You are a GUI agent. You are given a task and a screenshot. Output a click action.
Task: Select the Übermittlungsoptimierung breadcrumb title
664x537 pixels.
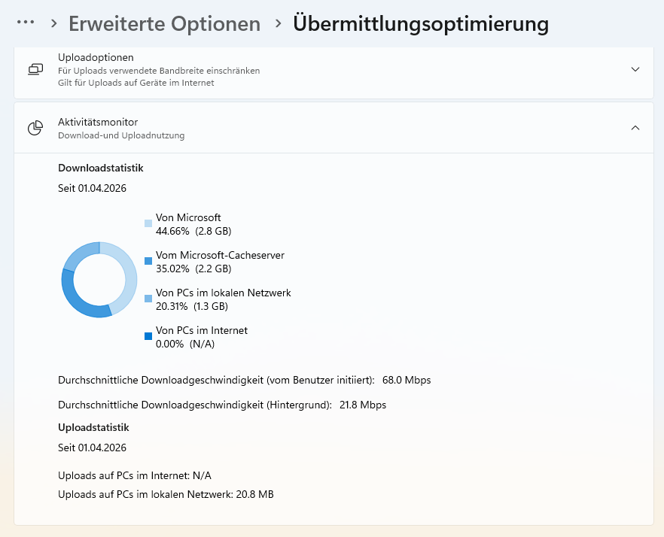[419, 23]
